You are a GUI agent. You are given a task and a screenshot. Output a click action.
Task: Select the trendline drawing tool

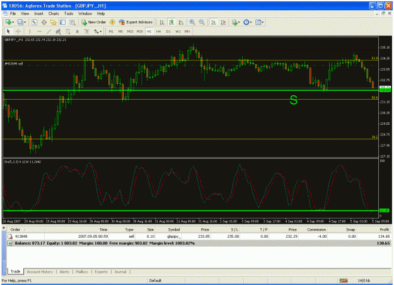49,32
